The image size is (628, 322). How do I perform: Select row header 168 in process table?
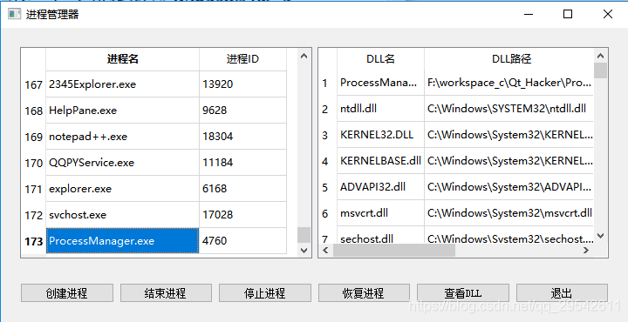34,111
